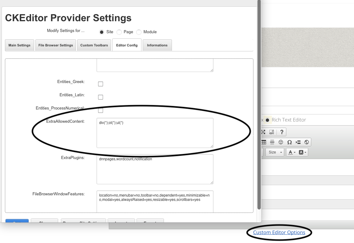354x243 pixels.
Task: Open the About CKEditor question mark
Action: 282,132
